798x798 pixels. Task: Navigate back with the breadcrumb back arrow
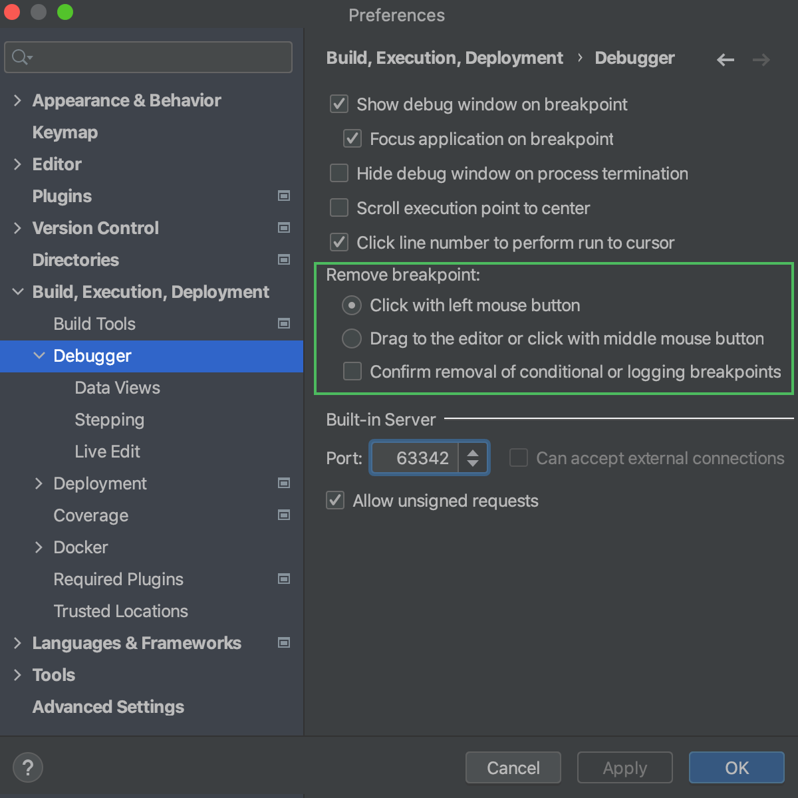[725, 60]
